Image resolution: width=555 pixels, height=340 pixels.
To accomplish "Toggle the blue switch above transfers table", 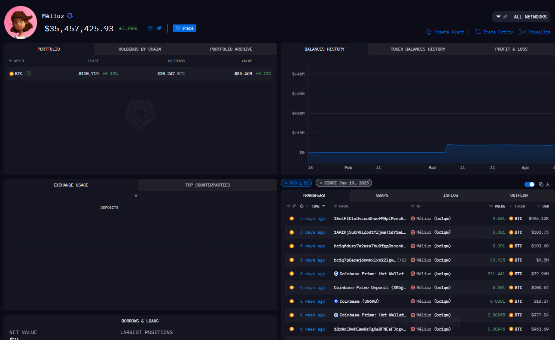I will pos(530,184).
